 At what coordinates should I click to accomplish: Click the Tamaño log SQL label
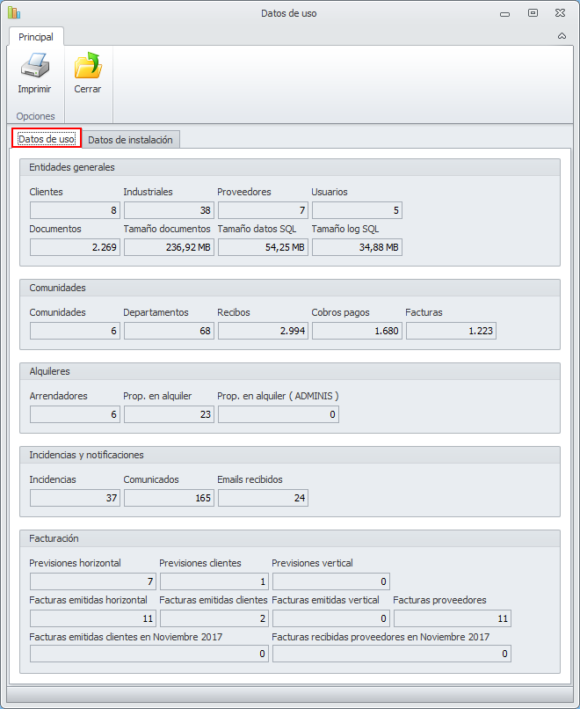pyautogui.click(x=345, y=229)
